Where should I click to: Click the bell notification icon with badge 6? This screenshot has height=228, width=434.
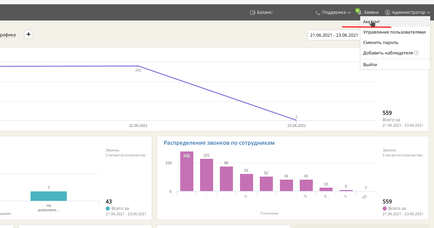point(359,12)
